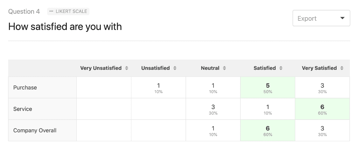This screenshot has height=146, width=355.
Task: Click the Likert Scale type badge
Action: (x=68, y=11)
